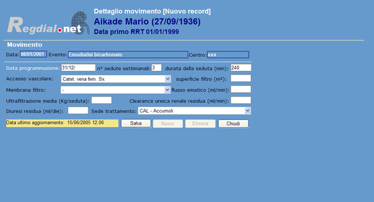
Task: Select the Evento field Emodialisi bicarbonato
Action: [x=128, y=55]
